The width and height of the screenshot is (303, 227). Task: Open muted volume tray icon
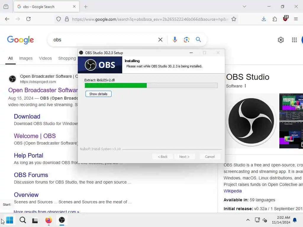[265, 220]
